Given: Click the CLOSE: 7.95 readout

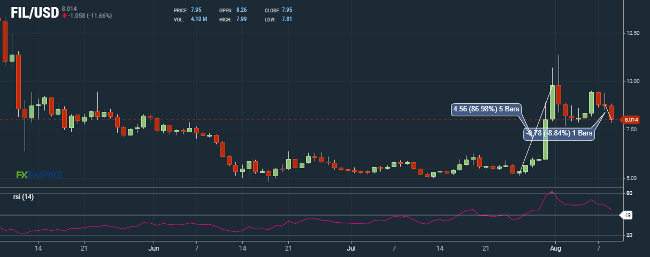Looking at the screenshot, I should [x=278, y=11].
